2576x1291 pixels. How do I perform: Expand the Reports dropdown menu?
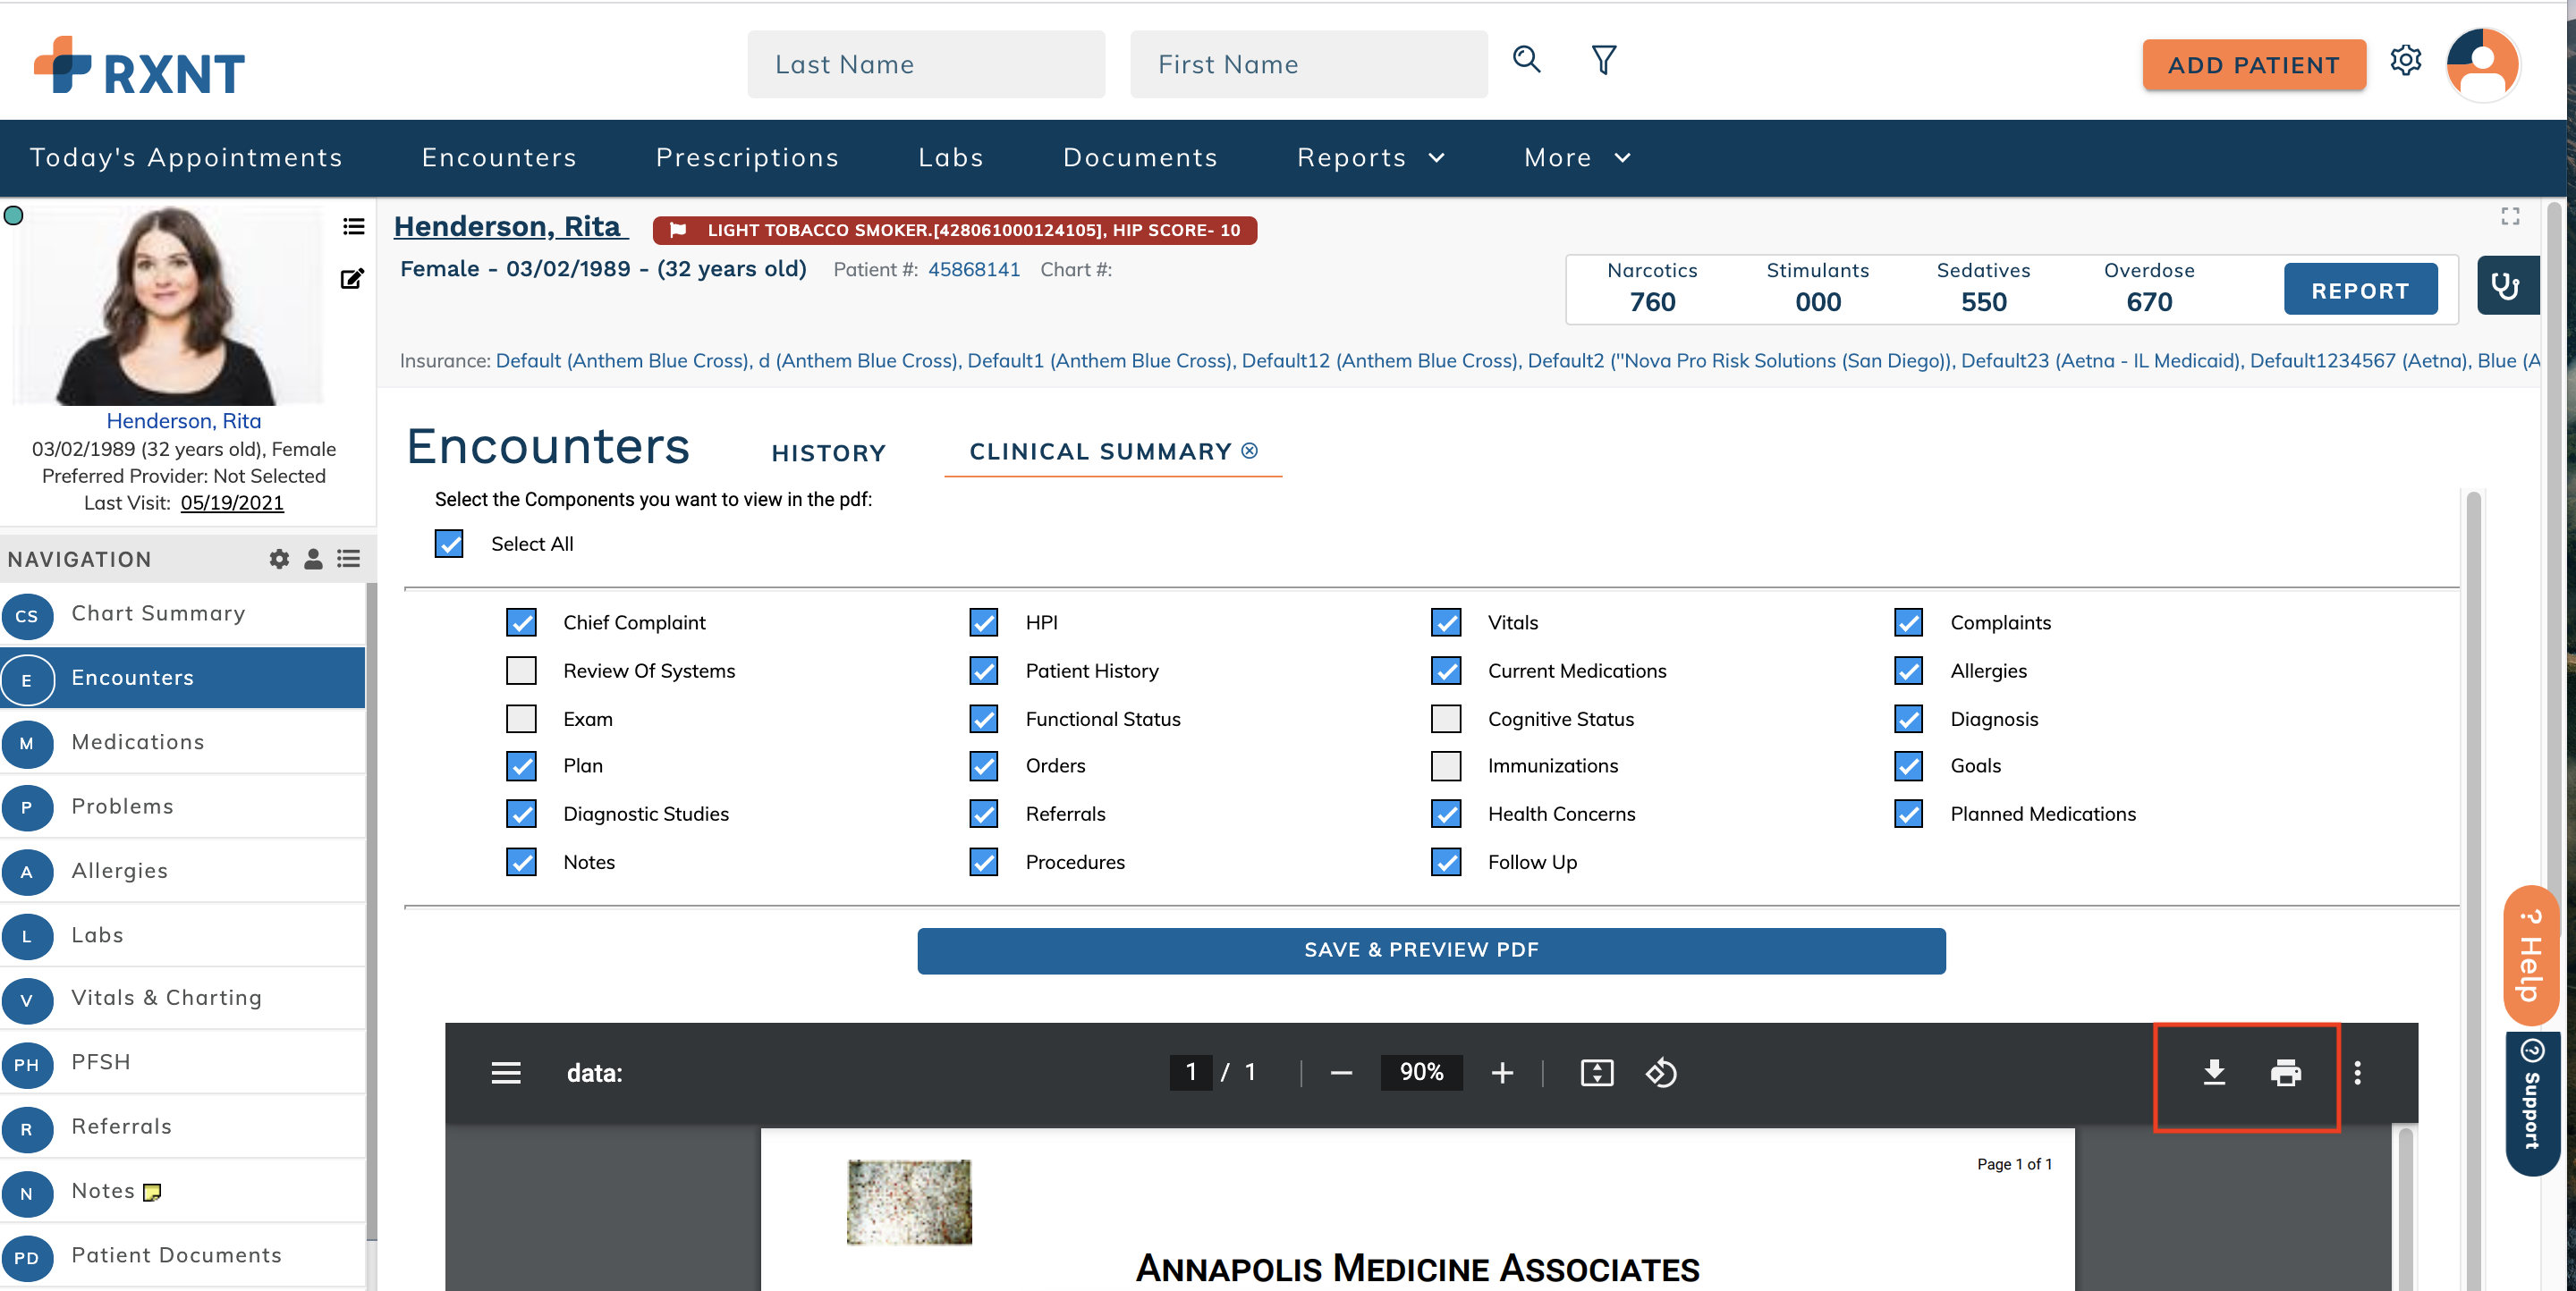[1370, 158]
